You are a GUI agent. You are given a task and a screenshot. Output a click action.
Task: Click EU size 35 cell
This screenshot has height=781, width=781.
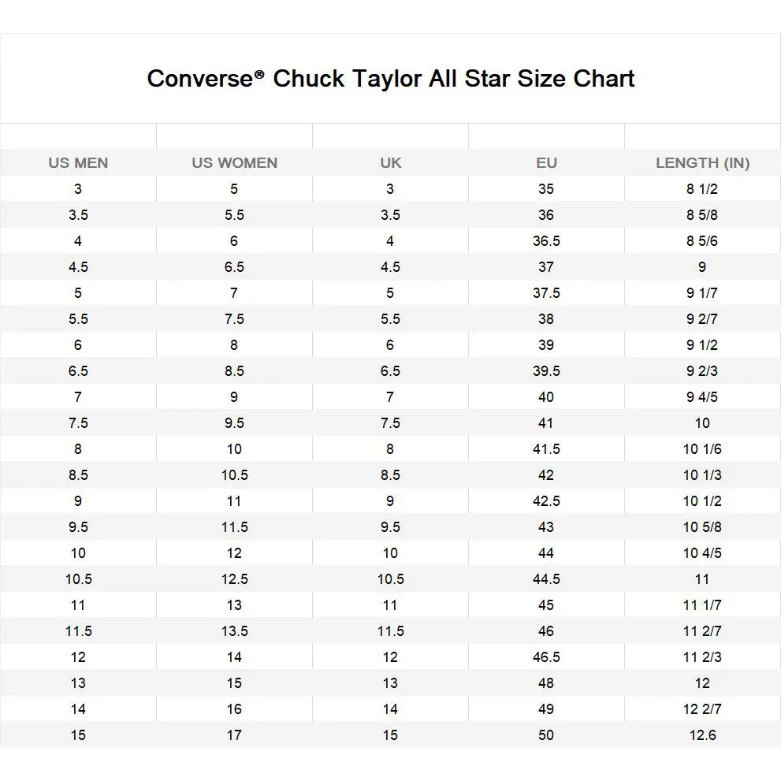pos(546,189)
